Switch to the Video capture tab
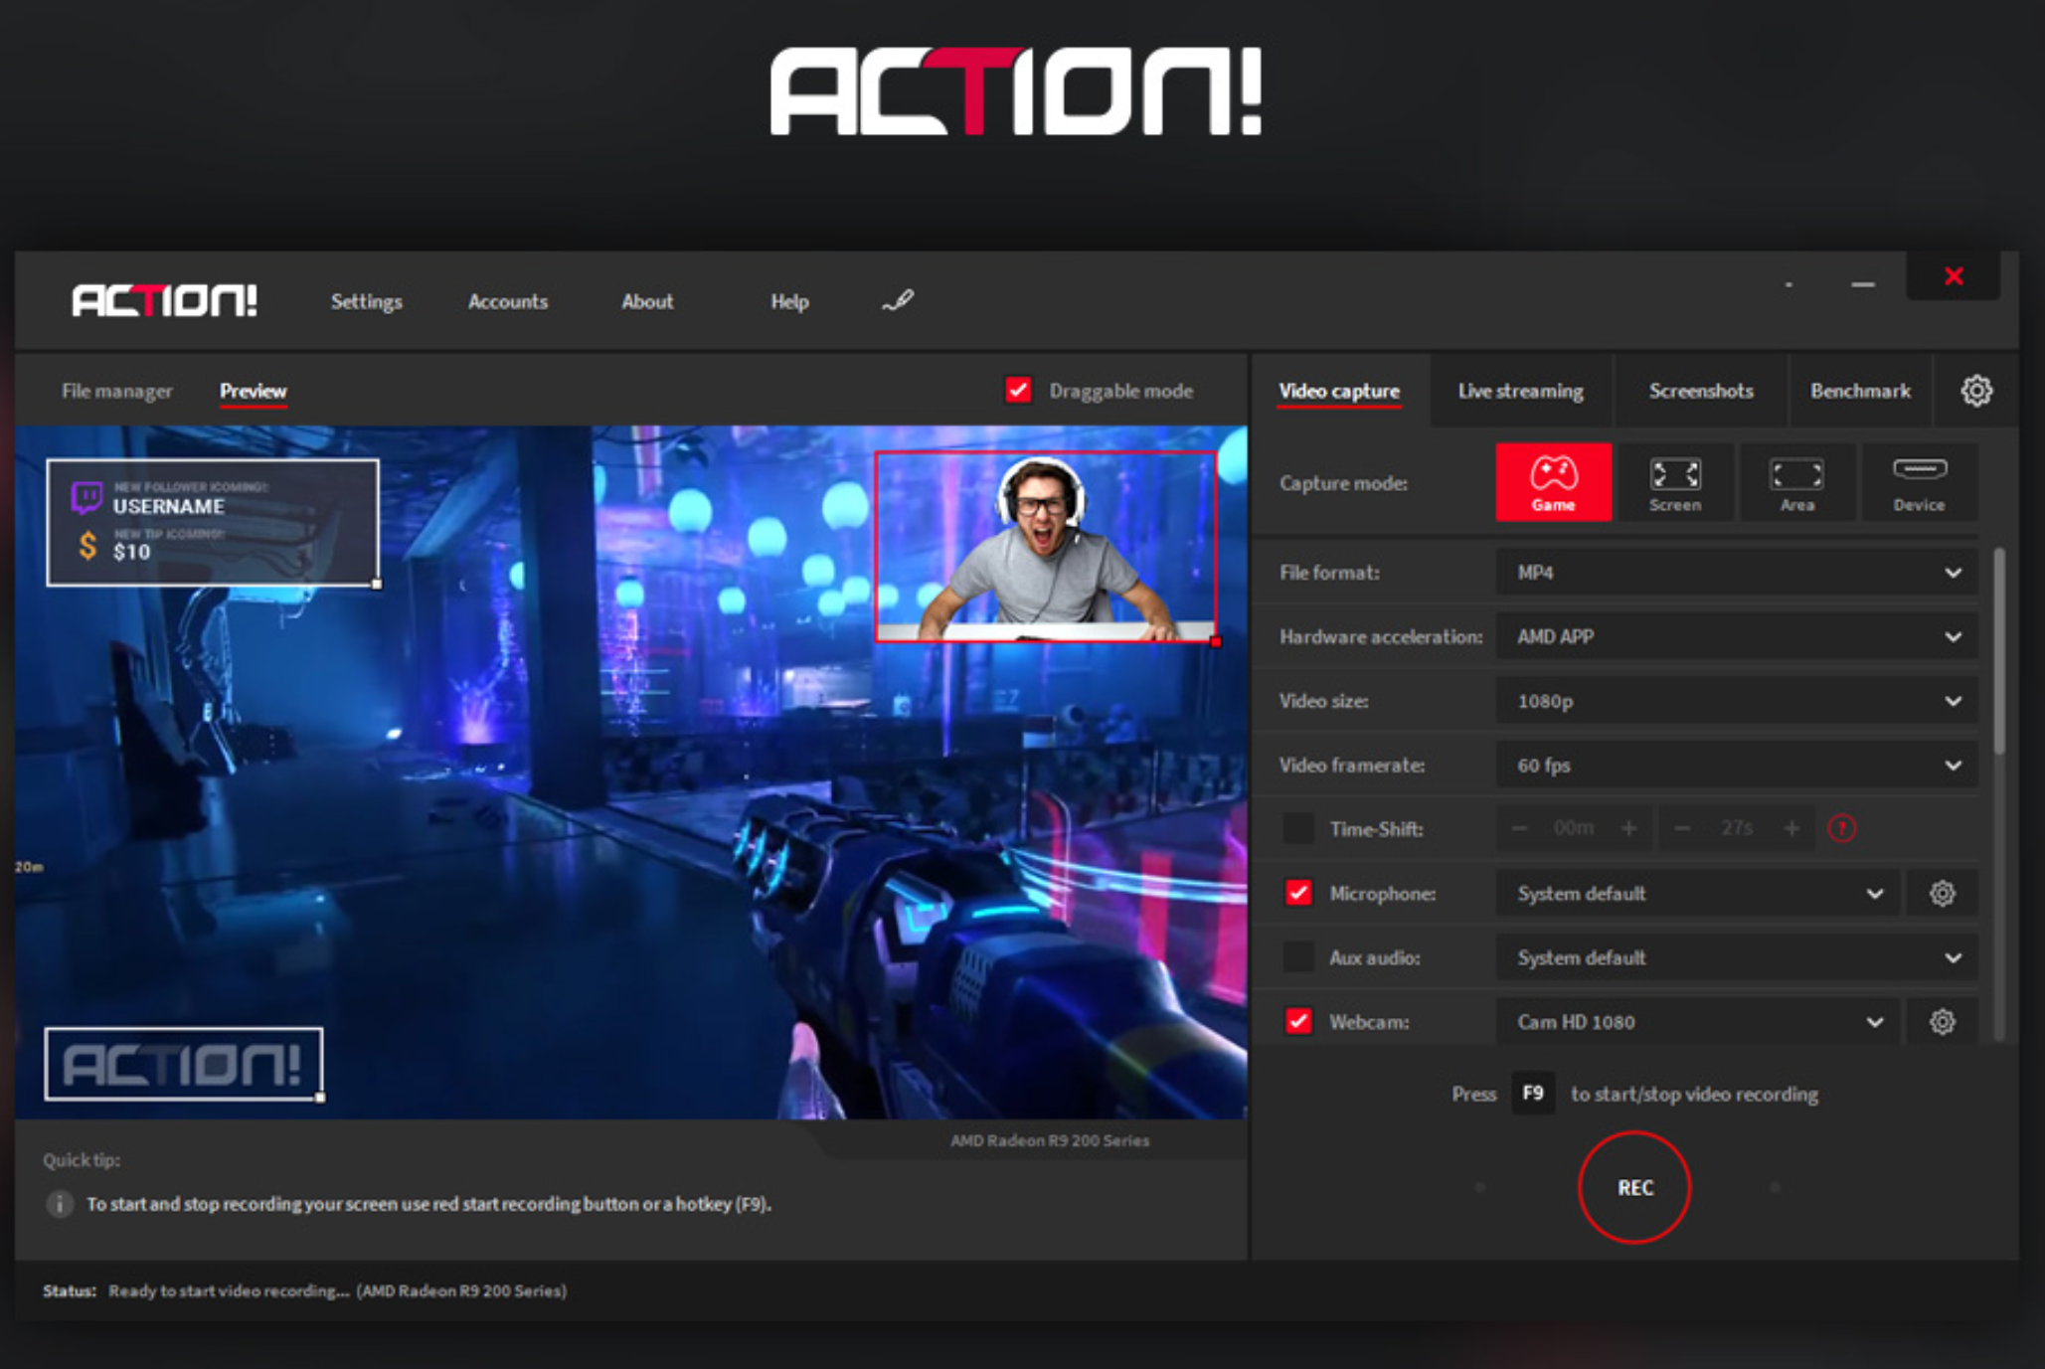 coord(1339,391)
